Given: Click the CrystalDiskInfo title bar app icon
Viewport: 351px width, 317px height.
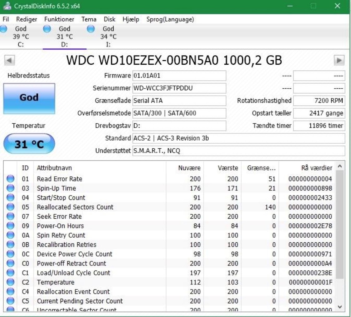Looking at the screenshot, I should (x=7, y=6).
